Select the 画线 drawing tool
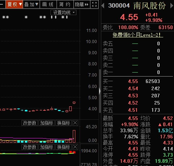 pyautogui.click(x=48, y=4)
